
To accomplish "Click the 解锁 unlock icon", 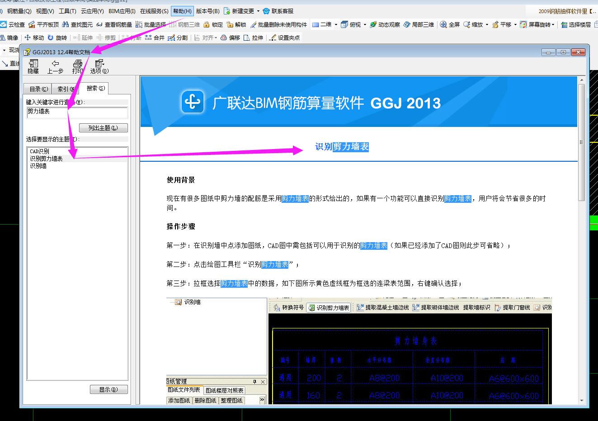I will tap(230, 25).
